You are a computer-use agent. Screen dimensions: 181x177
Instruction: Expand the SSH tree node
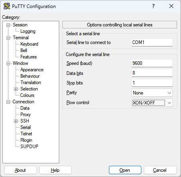[x=16, y=121]
